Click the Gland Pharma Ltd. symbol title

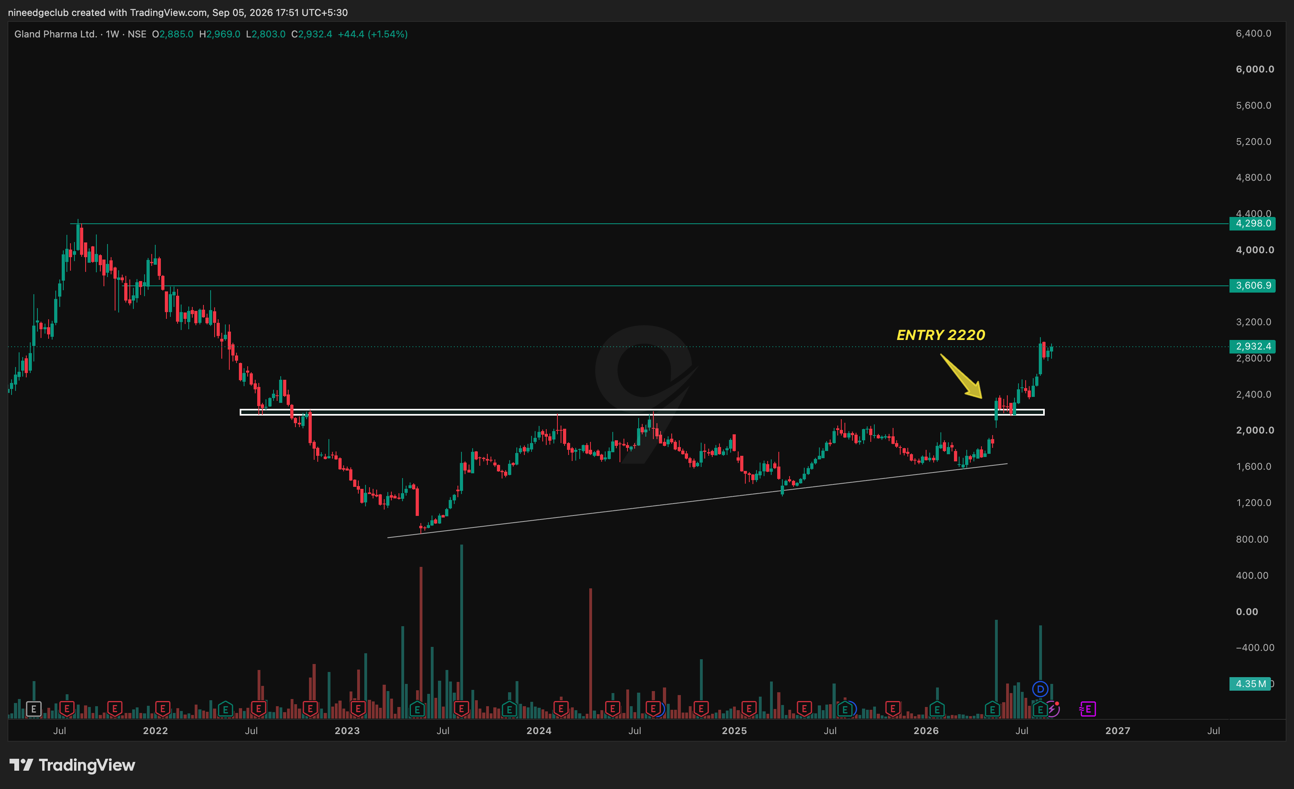(x=55, y=34)
